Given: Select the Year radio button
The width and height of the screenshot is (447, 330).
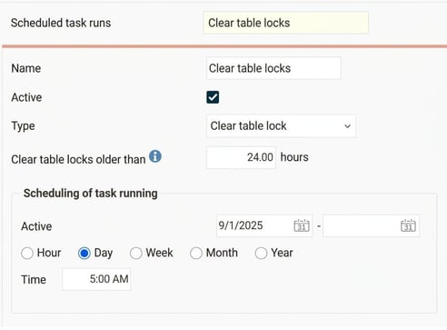Looking at the screenshot, I should (261, 253).
